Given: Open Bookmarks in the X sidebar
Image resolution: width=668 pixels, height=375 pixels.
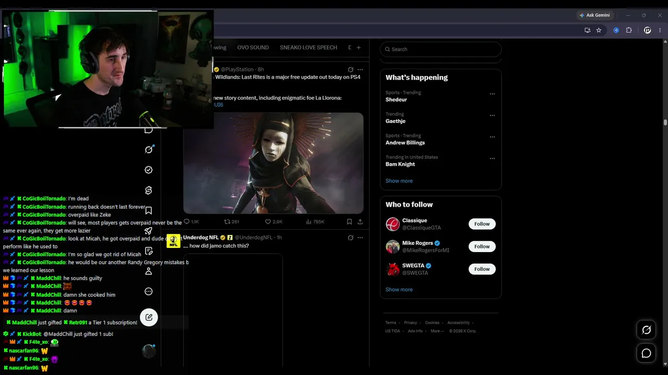Looking at the screenshot, I should pyautogui.click(x=149, y=210).
